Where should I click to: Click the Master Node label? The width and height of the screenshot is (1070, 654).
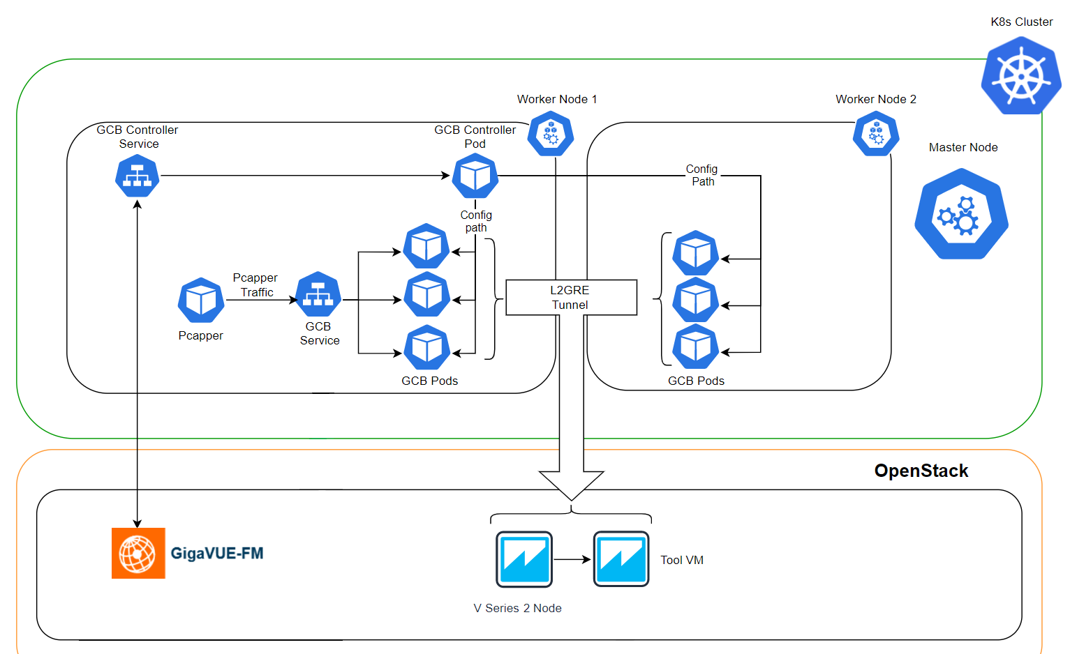[x=963, y=147]
